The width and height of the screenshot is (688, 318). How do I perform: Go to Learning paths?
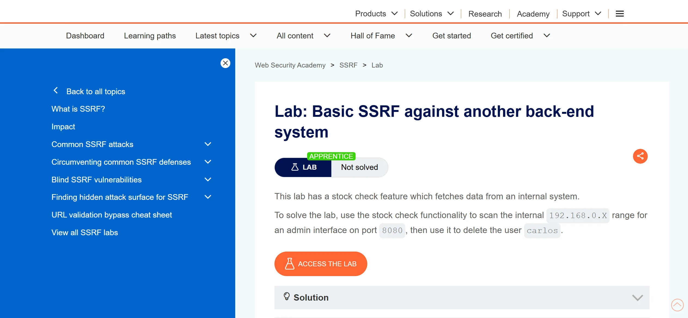pyautogui.click(x=150, y=36)
